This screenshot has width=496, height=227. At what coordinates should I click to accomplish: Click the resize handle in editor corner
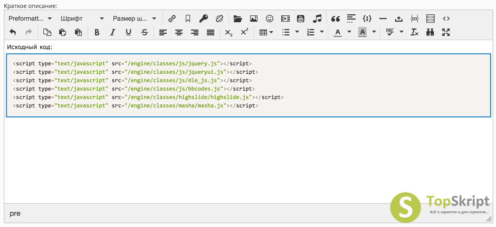point(489,219)
